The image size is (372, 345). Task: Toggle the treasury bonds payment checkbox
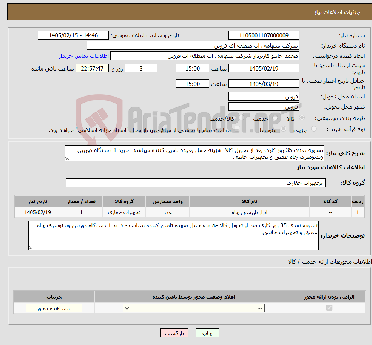pos(237,129)
